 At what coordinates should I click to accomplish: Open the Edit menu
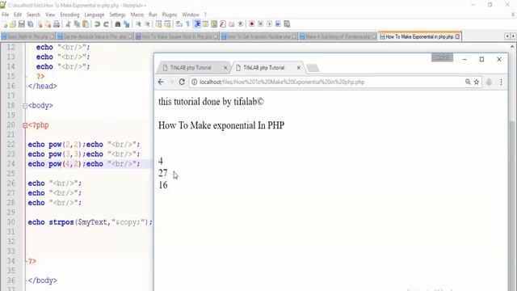[18, 15]
